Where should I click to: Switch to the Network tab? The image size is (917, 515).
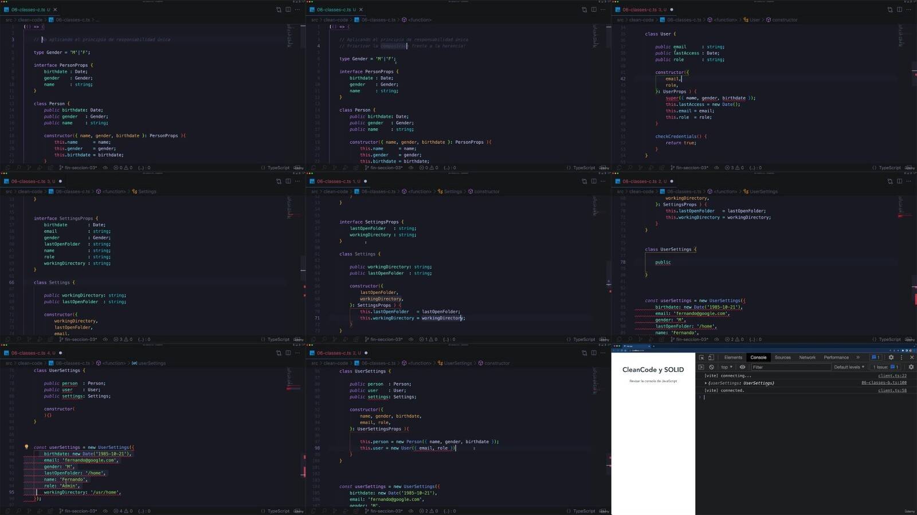pos(807,357)
